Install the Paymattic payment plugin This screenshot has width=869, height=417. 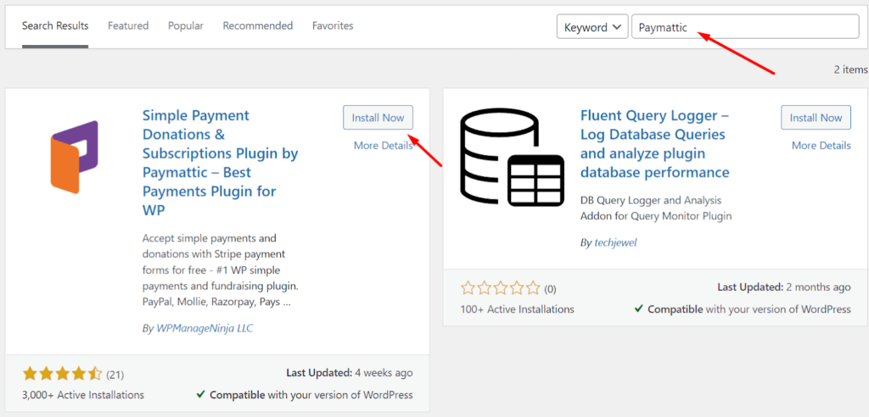click(x=378, y=118)
